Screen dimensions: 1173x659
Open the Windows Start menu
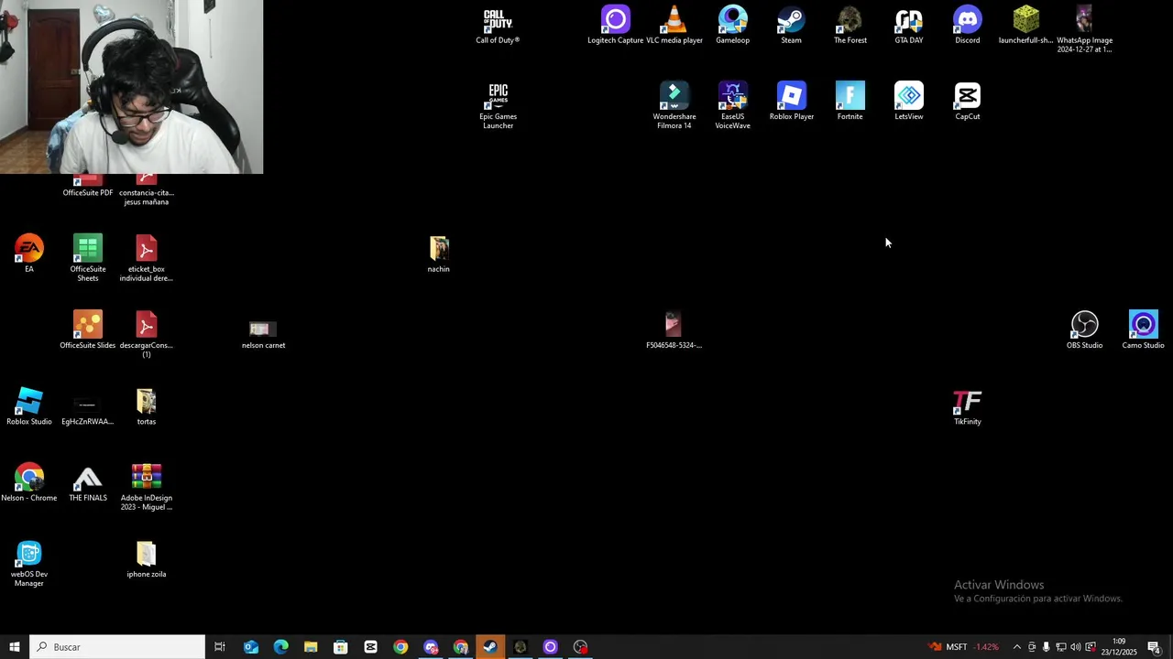click(x=15, y=647)
